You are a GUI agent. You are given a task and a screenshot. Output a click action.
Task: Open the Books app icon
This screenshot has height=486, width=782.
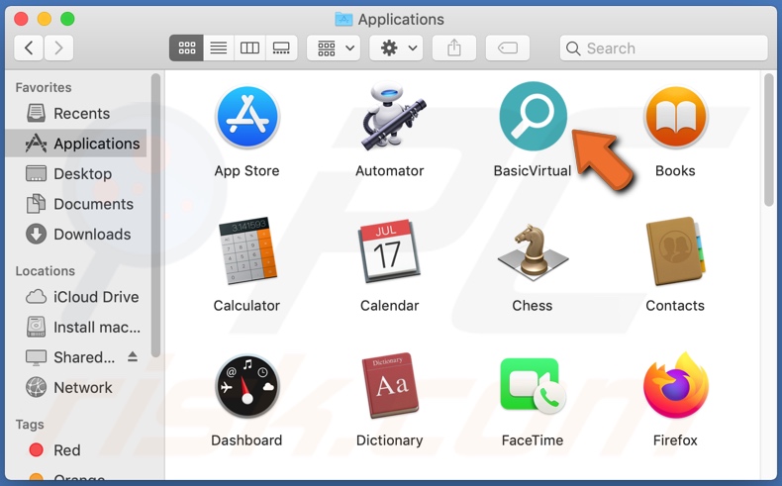click(x=676, y=117)
